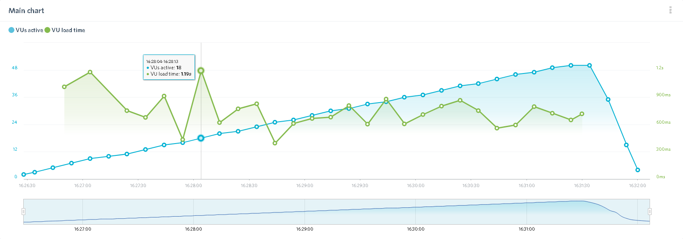Toggle the VUs active legend series
The width and height of the screenshot is (683, 239).
click(26, 30)
